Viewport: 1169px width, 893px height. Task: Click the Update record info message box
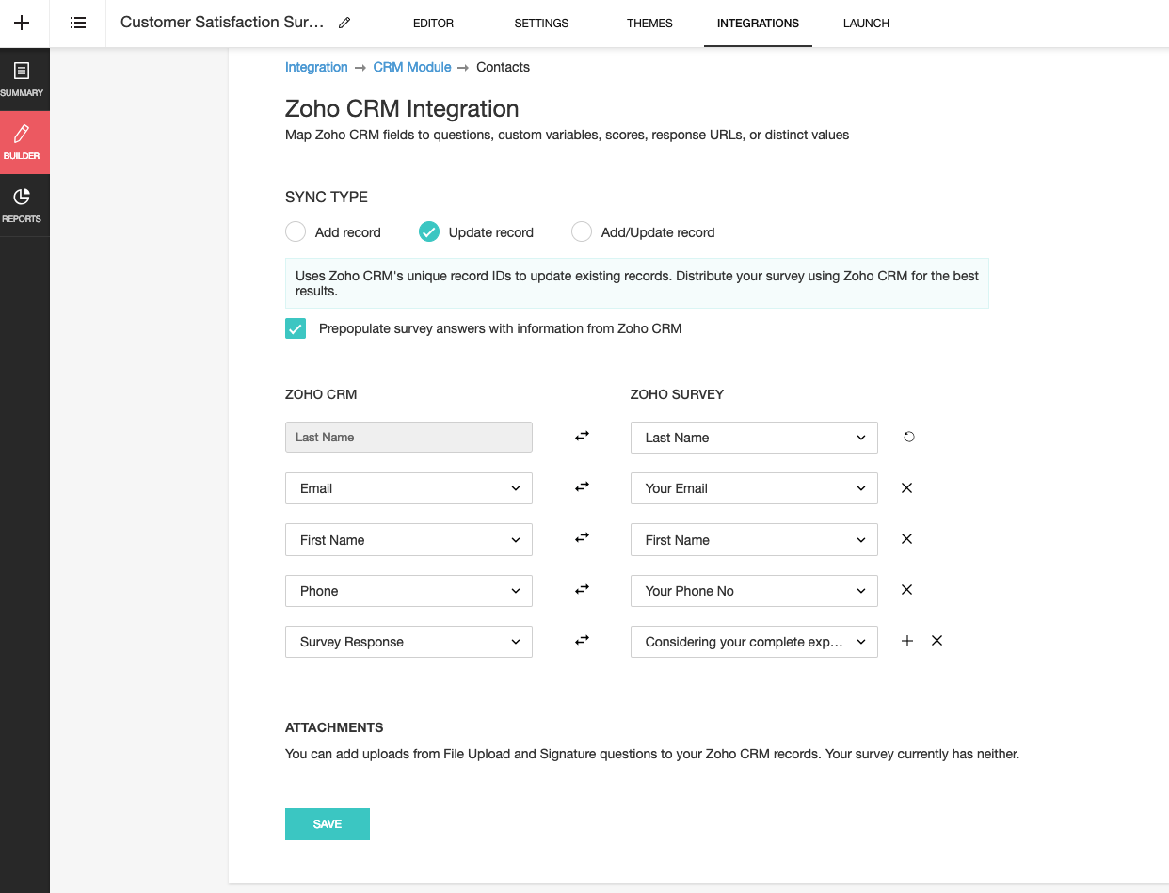[637, 283]
